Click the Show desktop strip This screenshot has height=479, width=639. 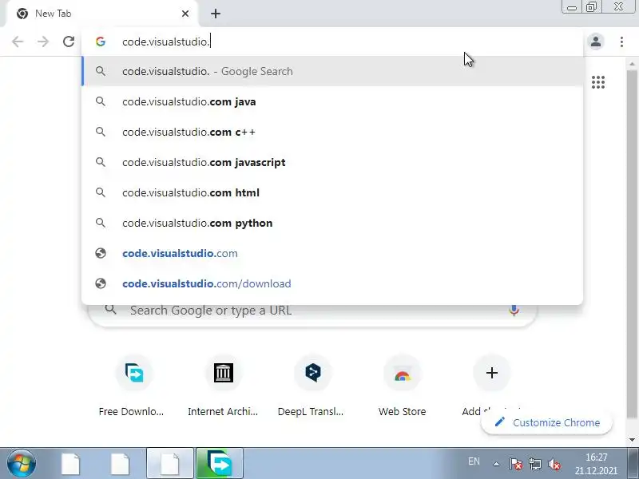click(x=633, y=464)
